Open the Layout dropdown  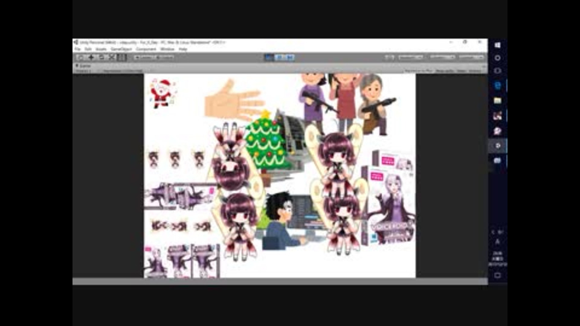(x=471, y=57)
